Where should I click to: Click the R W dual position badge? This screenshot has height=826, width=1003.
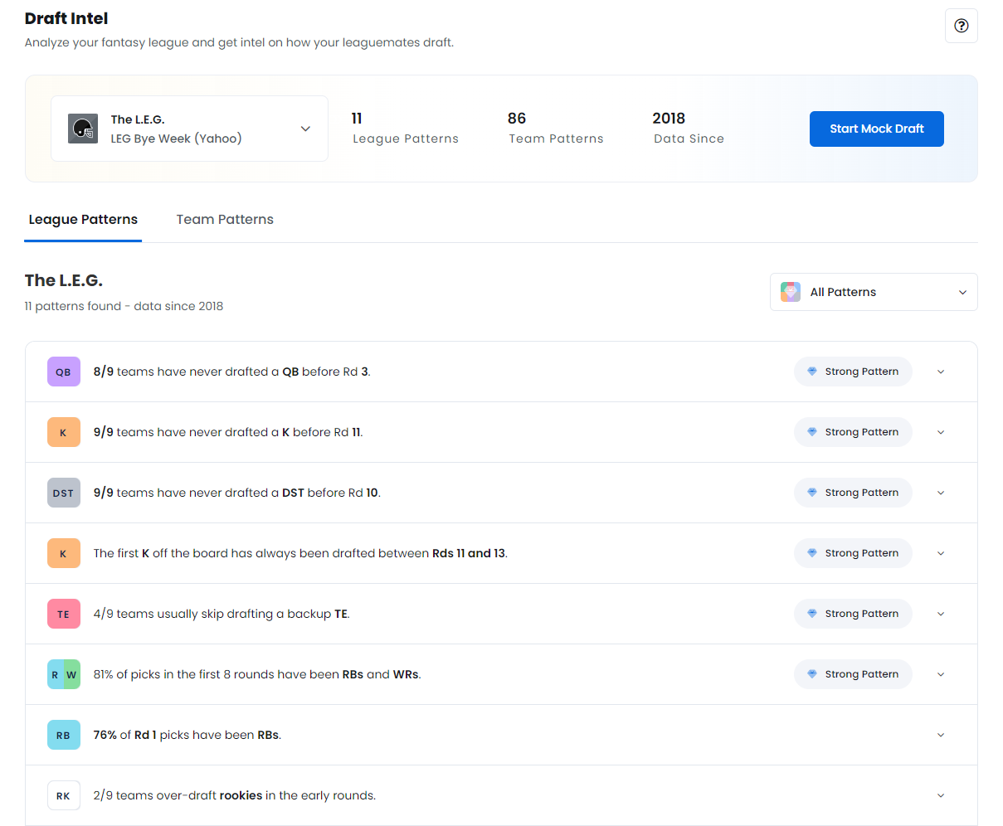64,674
